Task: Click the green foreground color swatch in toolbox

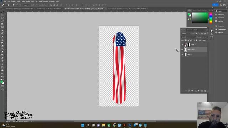Action: (1, 82)
